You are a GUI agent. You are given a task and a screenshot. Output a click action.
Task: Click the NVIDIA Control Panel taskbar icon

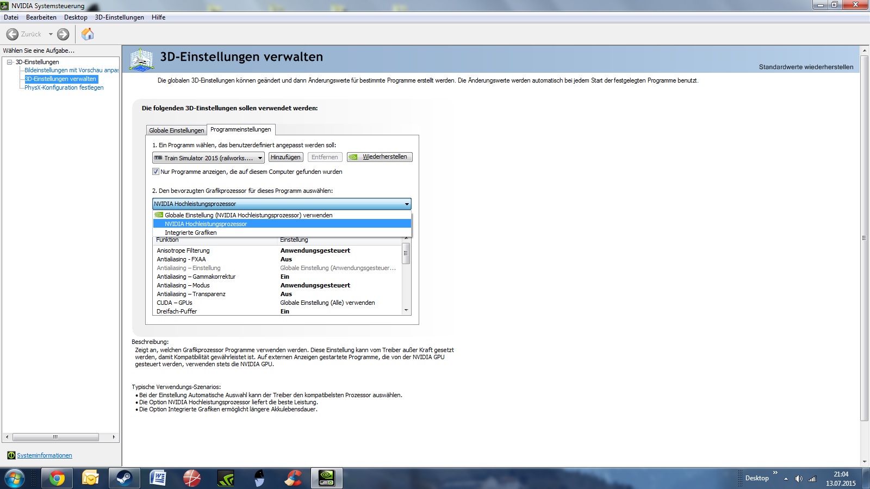(326, 478)
